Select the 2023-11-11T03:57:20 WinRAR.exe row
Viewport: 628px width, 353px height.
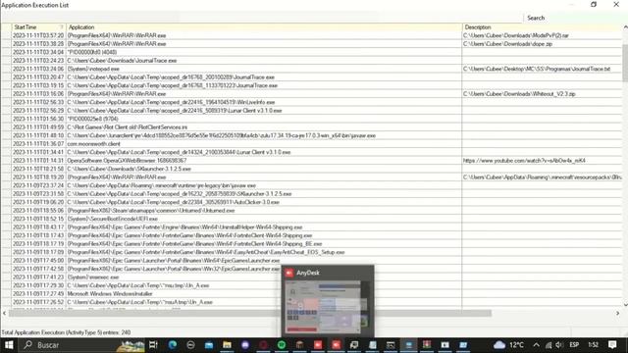pos(312,35)
